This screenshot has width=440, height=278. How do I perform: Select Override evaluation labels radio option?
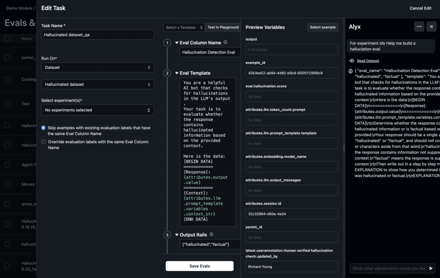click(x=43, y=142)
